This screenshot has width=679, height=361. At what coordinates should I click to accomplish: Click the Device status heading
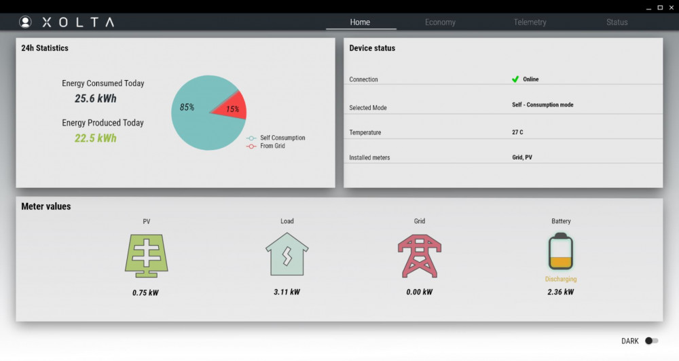pyautogui.click(x=372, y=48)
